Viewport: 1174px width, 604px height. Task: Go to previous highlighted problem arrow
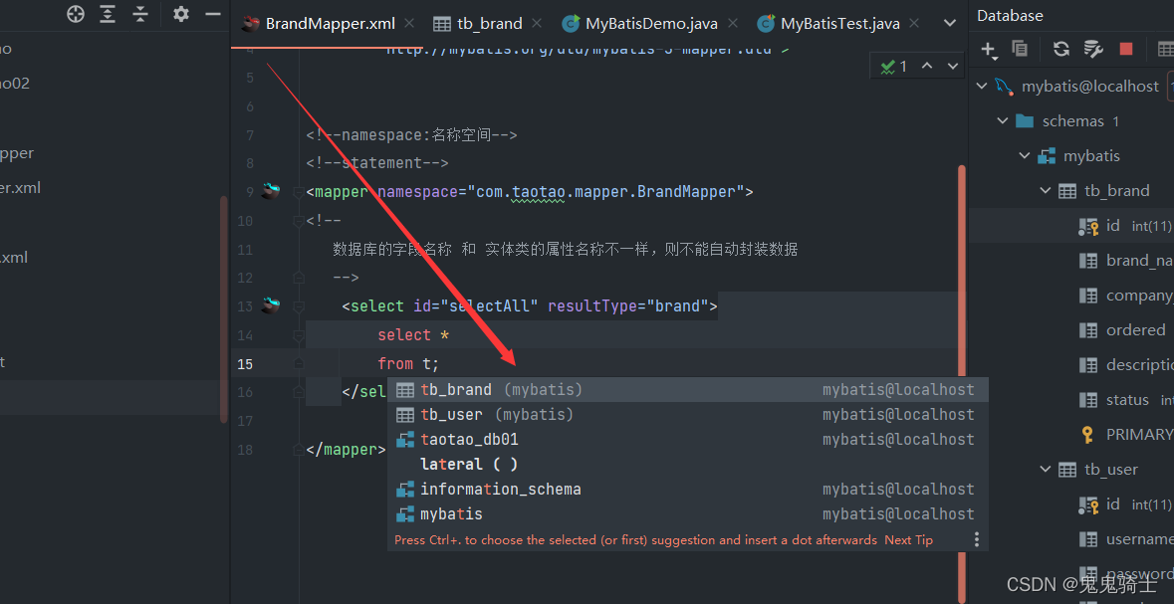click(927, 66)
